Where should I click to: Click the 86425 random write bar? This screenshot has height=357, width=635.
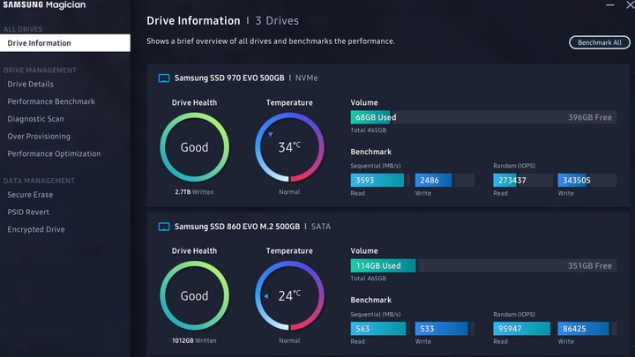pyautogui.click(x=587, y=329)
